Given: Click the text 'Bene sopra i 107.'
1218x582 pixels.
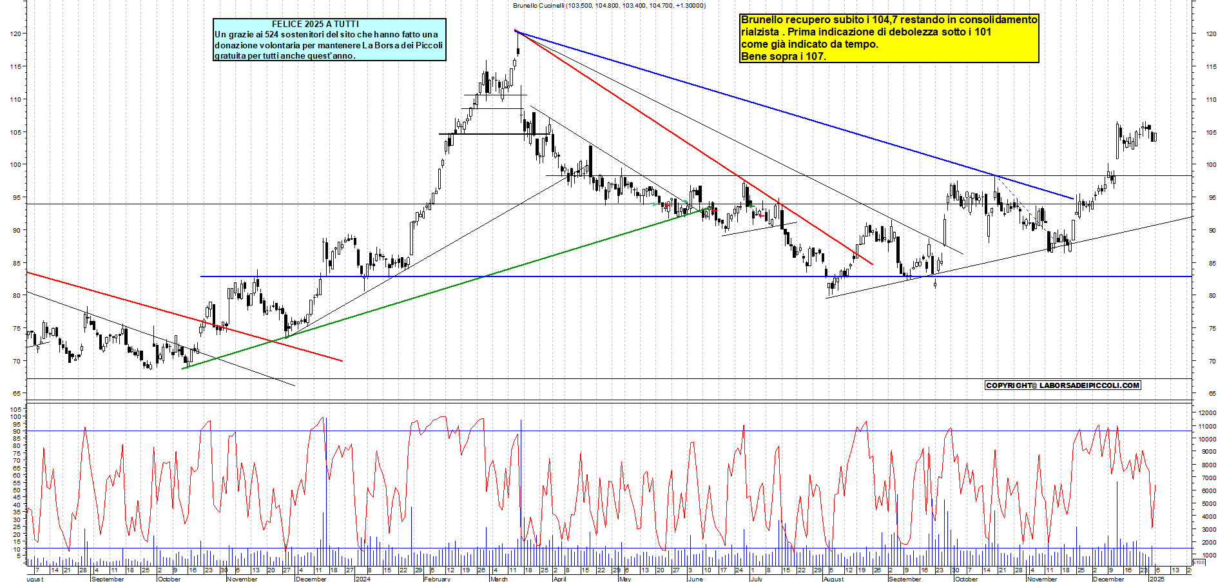Looking at the screenshot, I should tap(784, 57).
